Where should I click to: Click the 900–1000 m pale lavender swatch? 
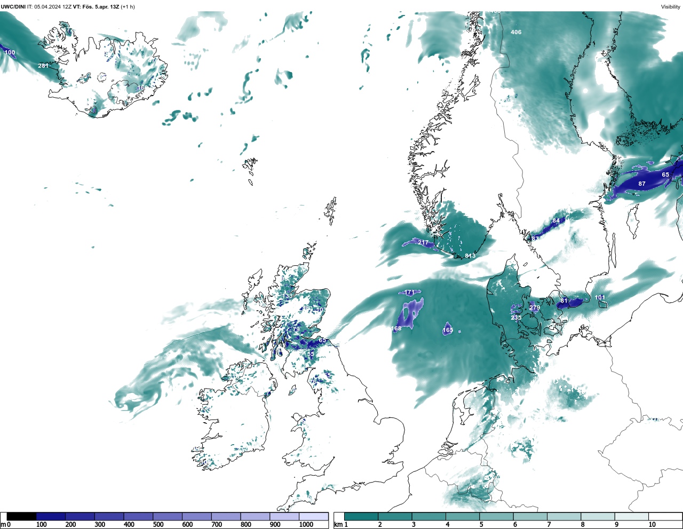pyautogui.click(x=284, y=516)
